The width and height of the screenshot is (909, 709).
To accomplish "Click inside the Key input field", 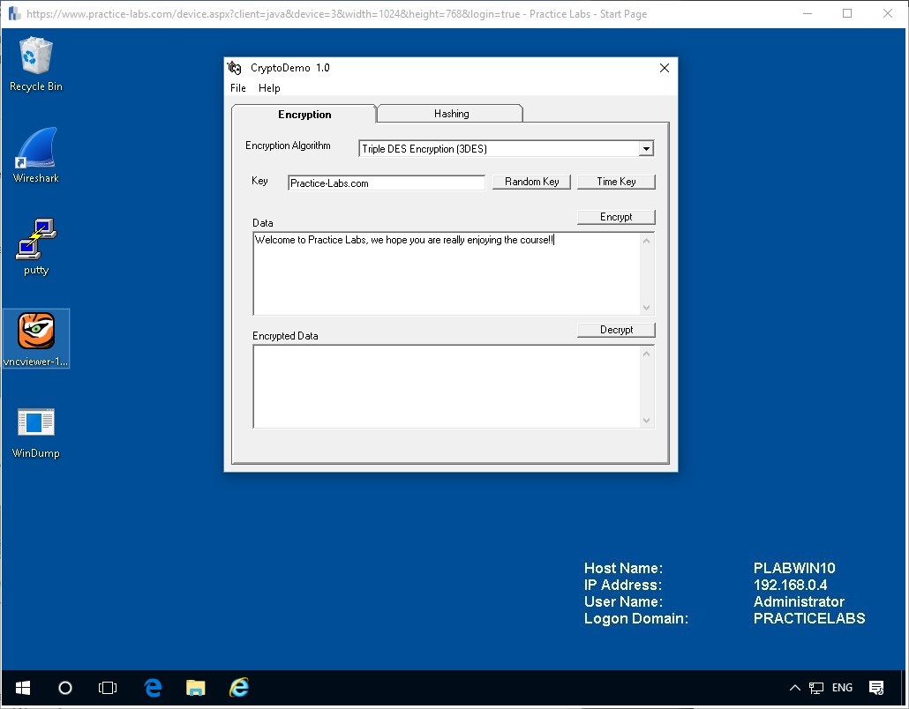I will (x=386, y=182).
